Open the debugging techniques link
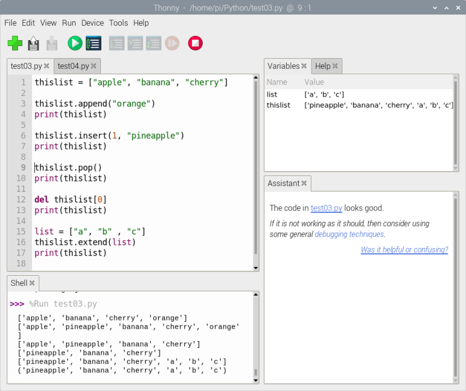The height and width of the screenshot is (391, 466). (x=349, y=234)
